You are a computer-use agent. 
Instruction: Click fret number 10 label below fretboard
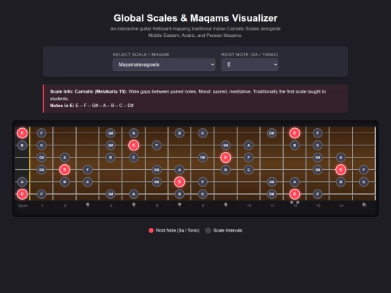coord(249,205)
